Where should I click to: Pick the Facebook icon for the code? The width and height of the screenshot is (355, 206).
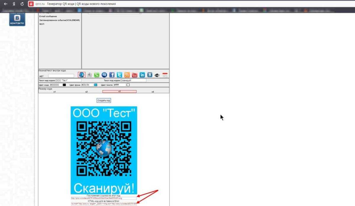click(112, 75)
